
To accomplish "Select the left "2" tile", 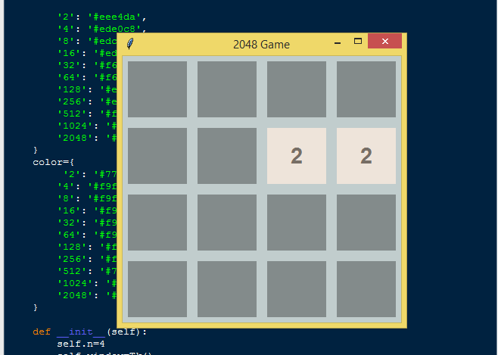I will click(297, 156).
